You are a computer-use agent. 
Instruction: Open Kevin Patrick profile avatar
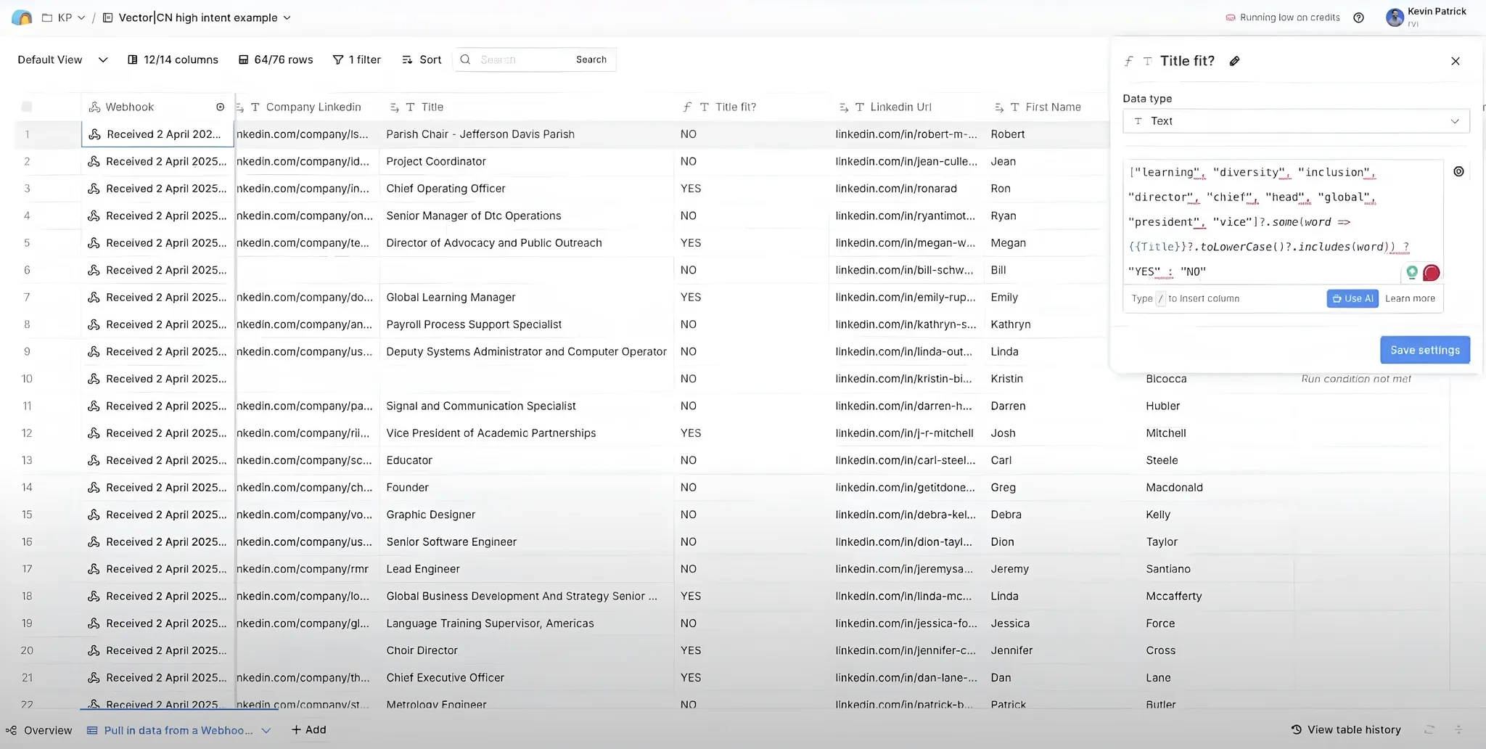click(x=1395, y=17)
